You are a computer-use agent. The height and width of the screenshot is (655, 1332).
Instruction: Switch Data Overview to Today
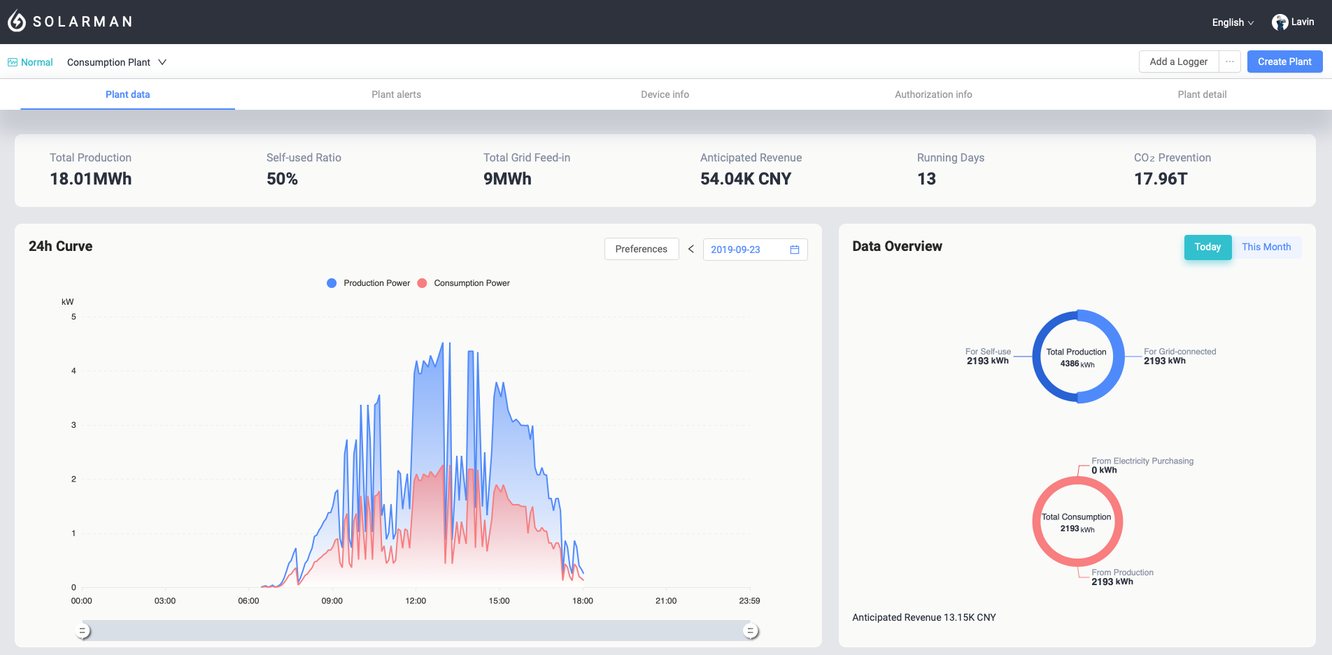tap(1207, 247)
